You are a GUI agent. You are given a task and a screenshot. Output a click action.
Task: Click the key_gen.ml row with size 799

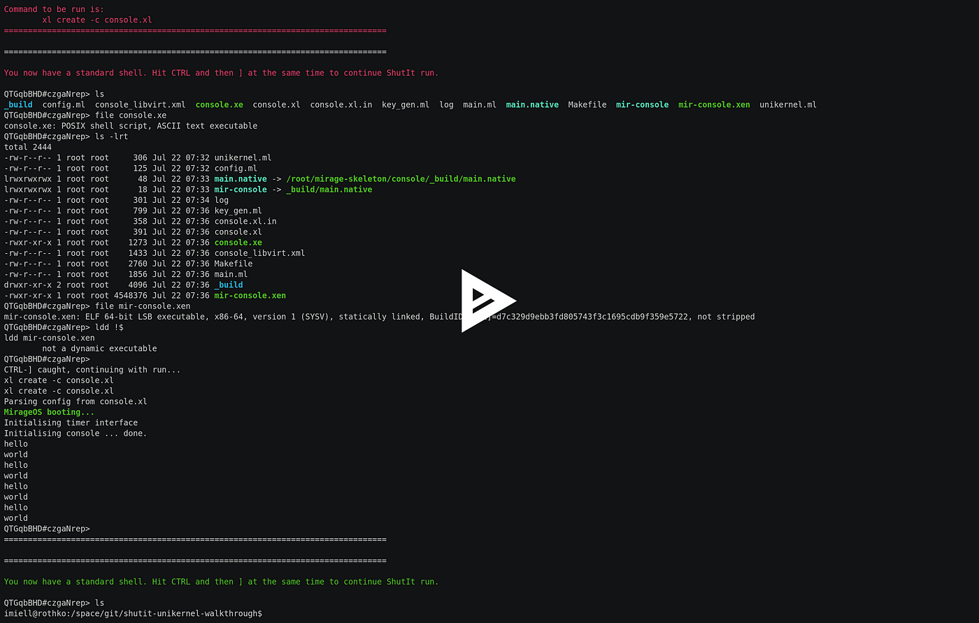pyautogui.click(x=133, y=210)
